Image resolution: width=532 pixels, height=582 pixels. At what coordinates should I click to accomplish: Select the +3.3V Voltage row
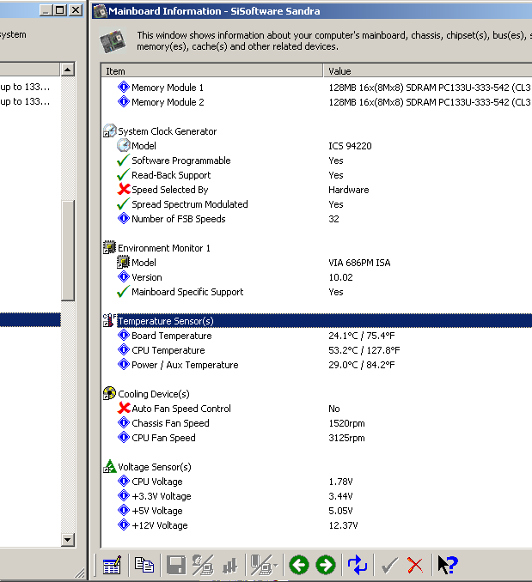[x=316, y=496]
